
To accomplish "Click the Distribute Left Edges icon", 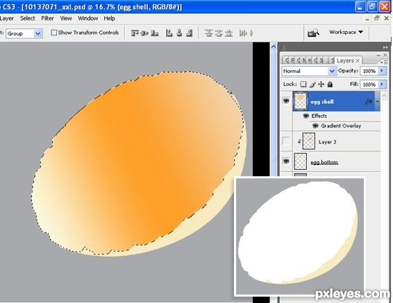I will [243, 33].
